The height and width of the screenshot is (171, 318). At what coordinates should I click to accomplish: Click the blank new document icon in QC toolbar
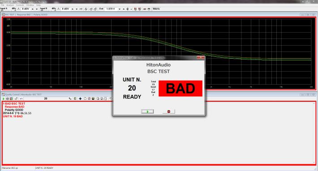pos(85,98)
